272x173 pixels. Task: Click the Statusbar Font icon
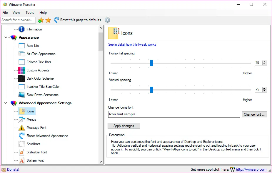(x=21, y=152)
